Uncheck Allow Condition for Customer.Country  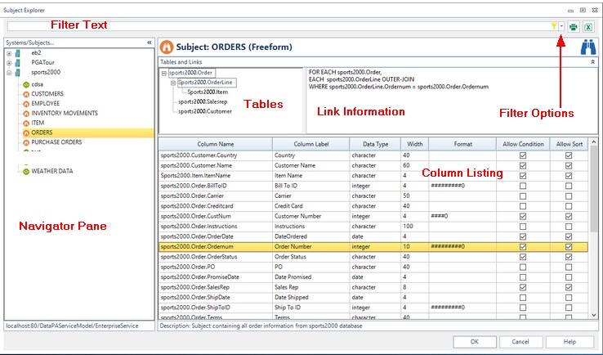522,155
